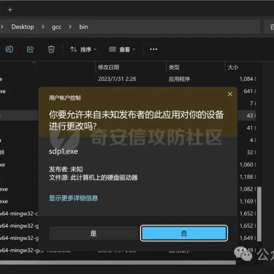Select file row dated 2023/7/31 2:28
This screenshot has width=274, height=274.
point(128,79)
